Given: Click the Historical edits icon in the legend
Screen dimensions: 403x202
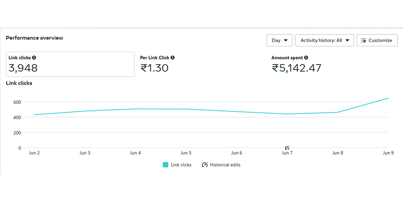Looking at the screenshot, I should pos(205,165).
